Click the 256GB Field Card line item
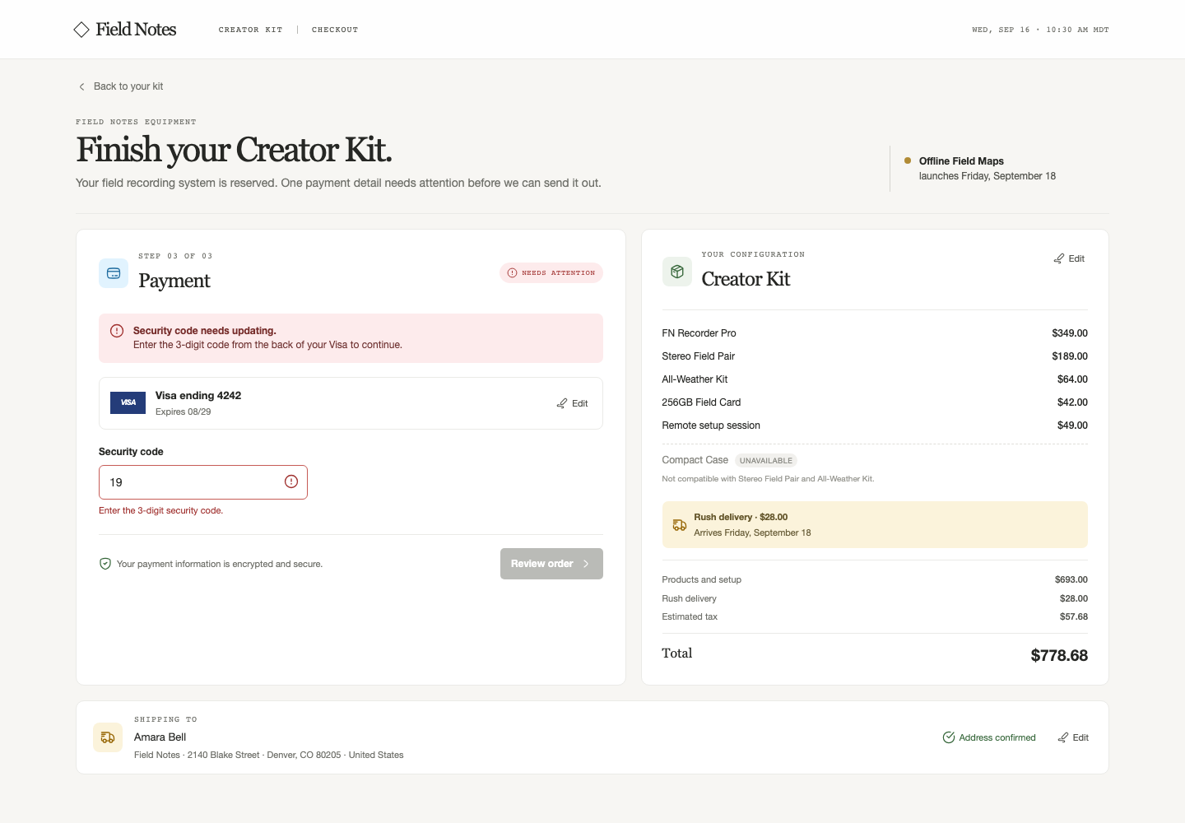The image size is (1185, 823). [x=875, y=402]
